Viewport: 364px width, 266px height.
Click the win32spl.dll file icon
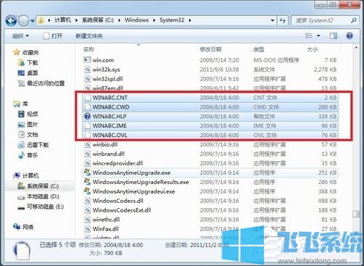pyautogui.click(x=87, y=79)
